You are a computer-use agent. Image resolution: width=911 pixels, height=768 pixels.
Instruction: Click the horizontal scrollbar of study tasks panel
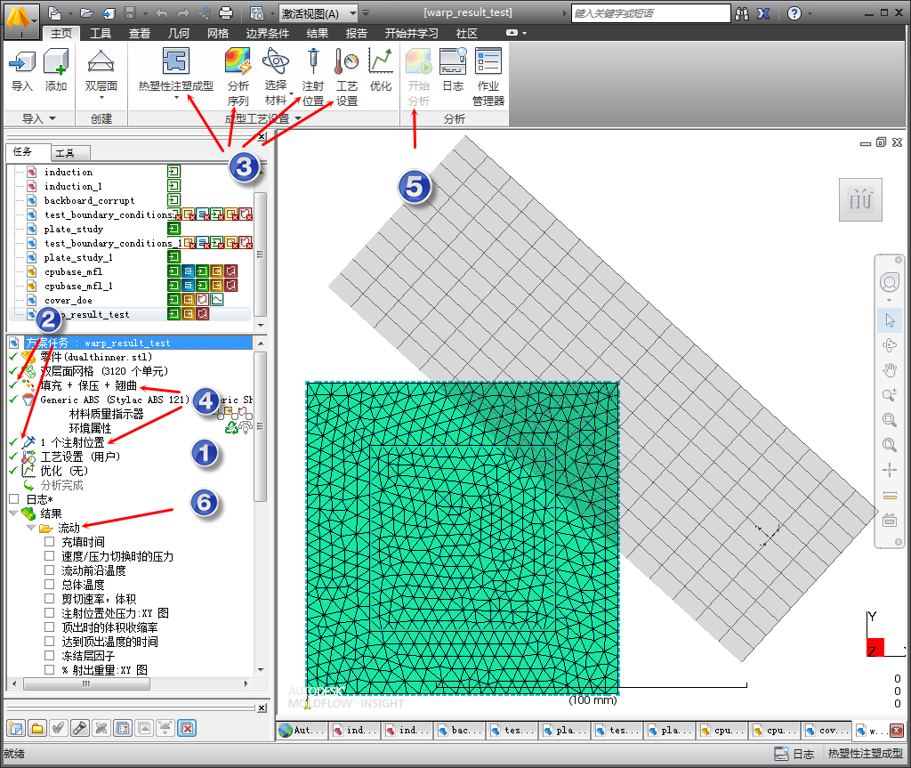[x=86, y=683]
